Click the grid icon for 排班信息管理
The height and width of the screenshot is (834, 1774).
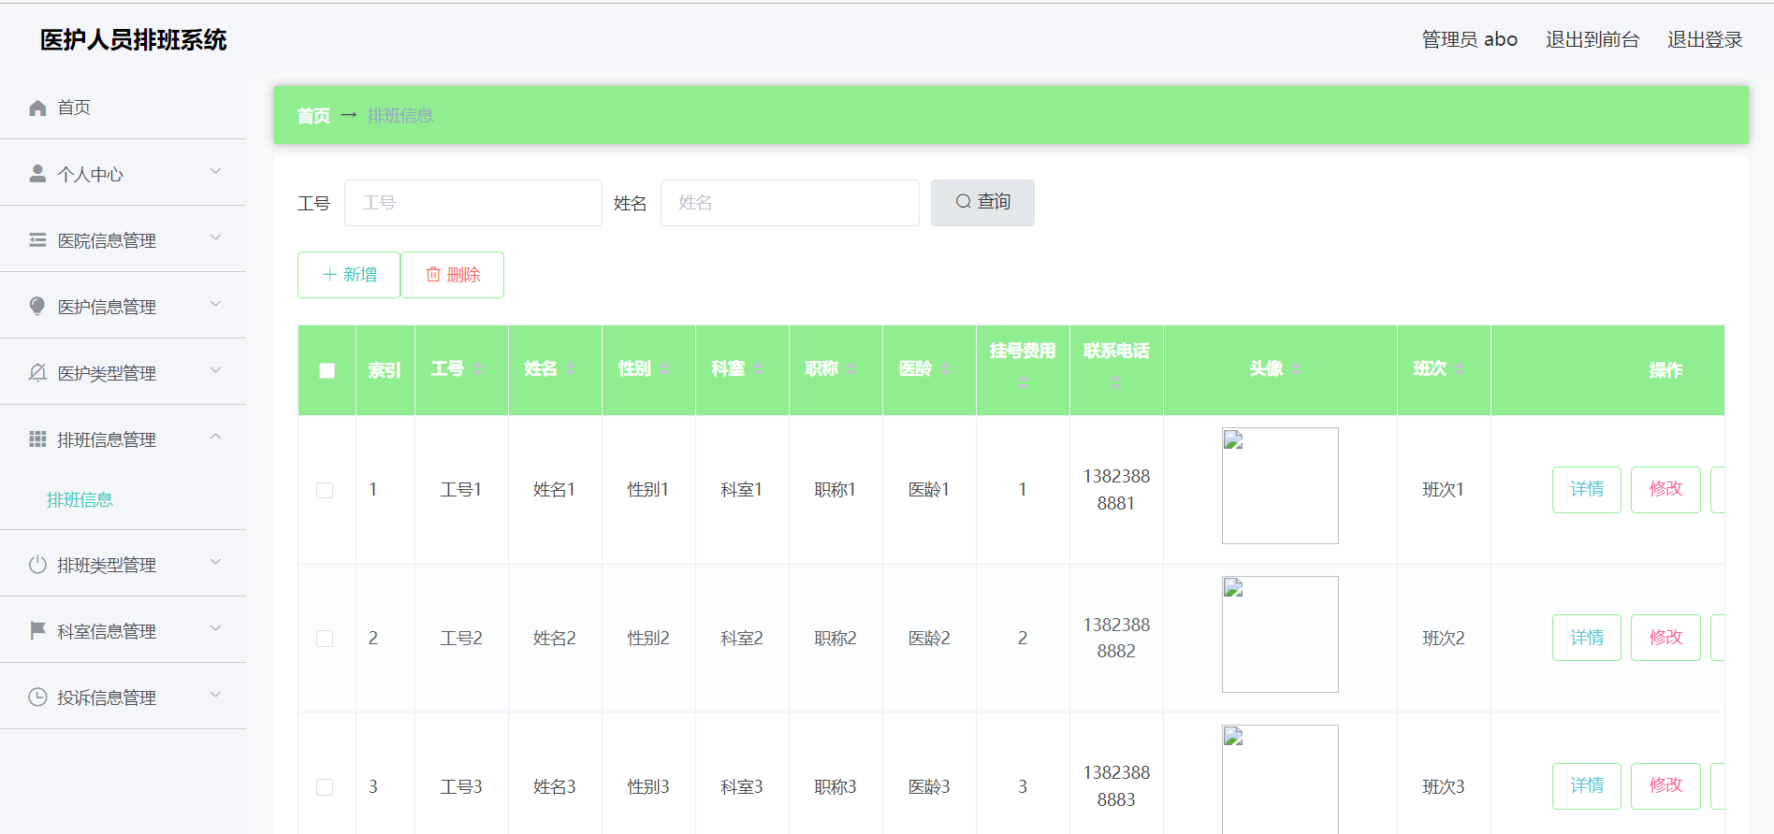pyautogui.click(x=37, y=439)
